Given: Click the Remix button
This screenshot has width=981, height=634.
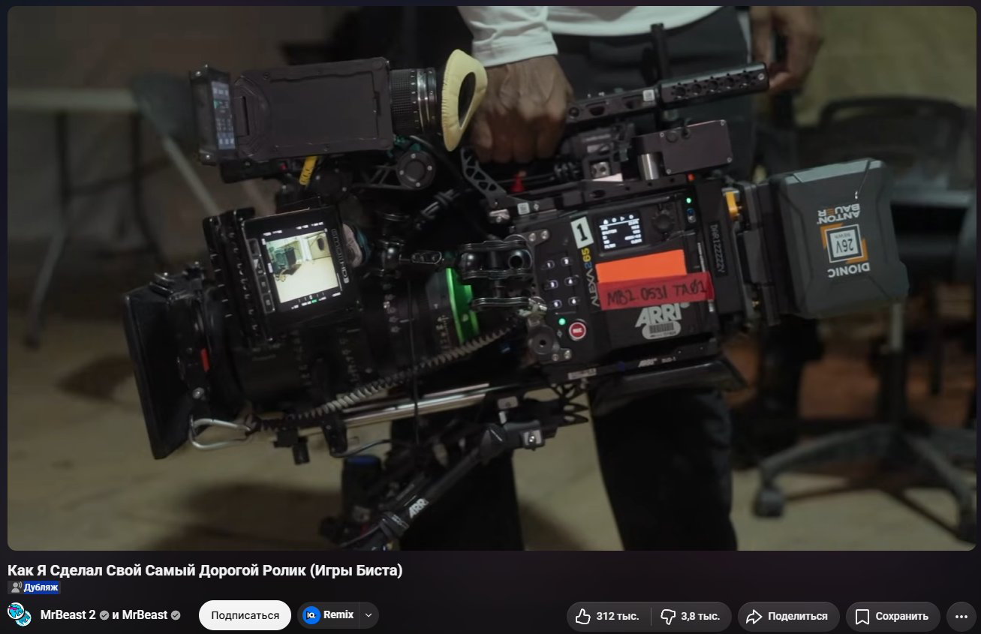Looking at the screenshot, I should pyautogui.click(x=329, y=615).
